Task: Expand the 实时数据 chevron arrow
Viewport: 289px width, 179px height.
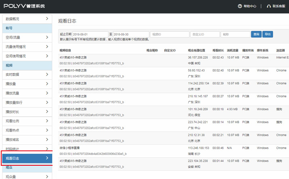Action: (x=47, y=74)
